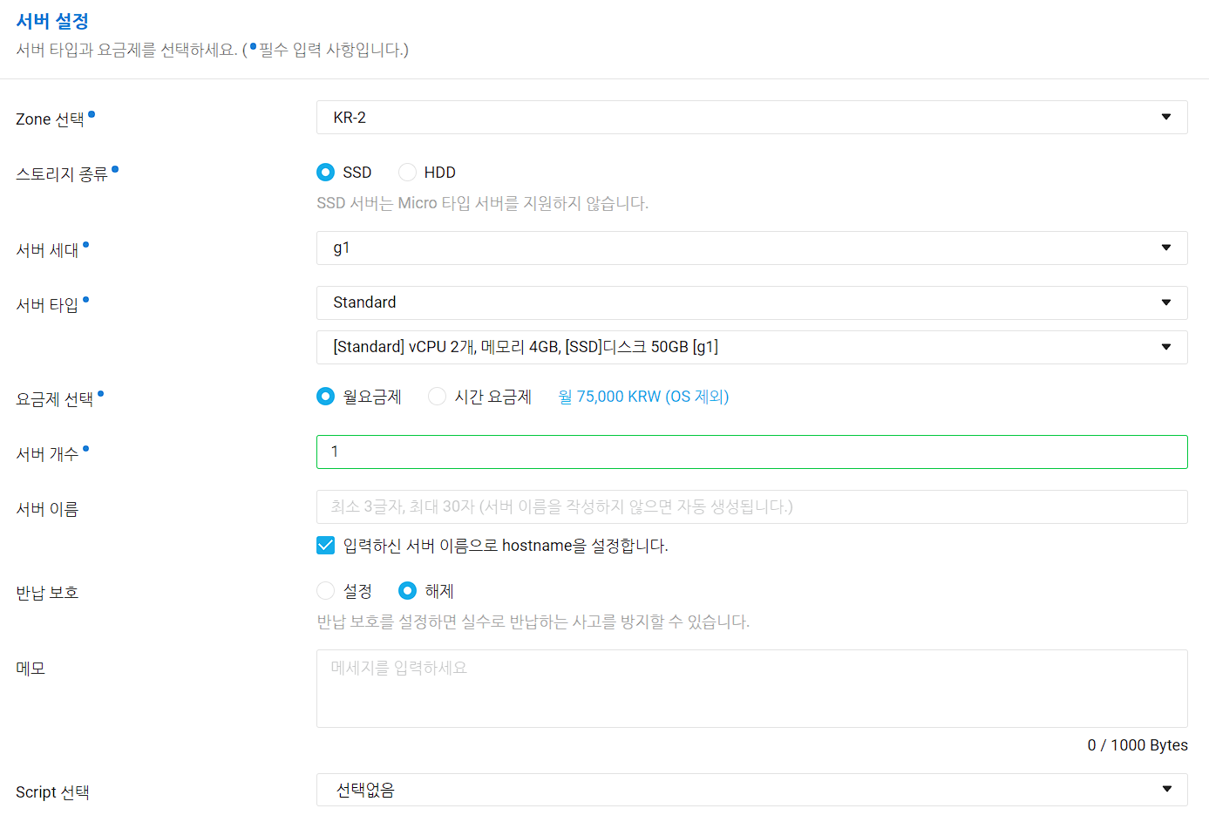Select 해제 for 반납 보호
Viewport: 1209px width, 822px height.
(x=407, y=591)
